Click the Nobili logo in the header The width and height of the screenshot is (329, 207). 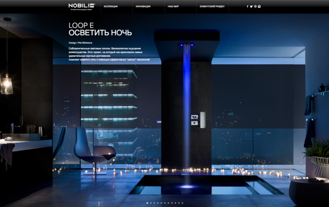(x=82, y=6)
